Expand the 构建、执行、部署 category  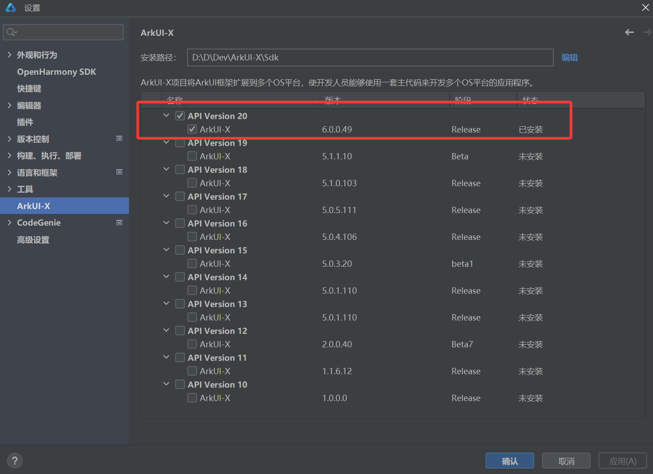(x=9, y=155)
